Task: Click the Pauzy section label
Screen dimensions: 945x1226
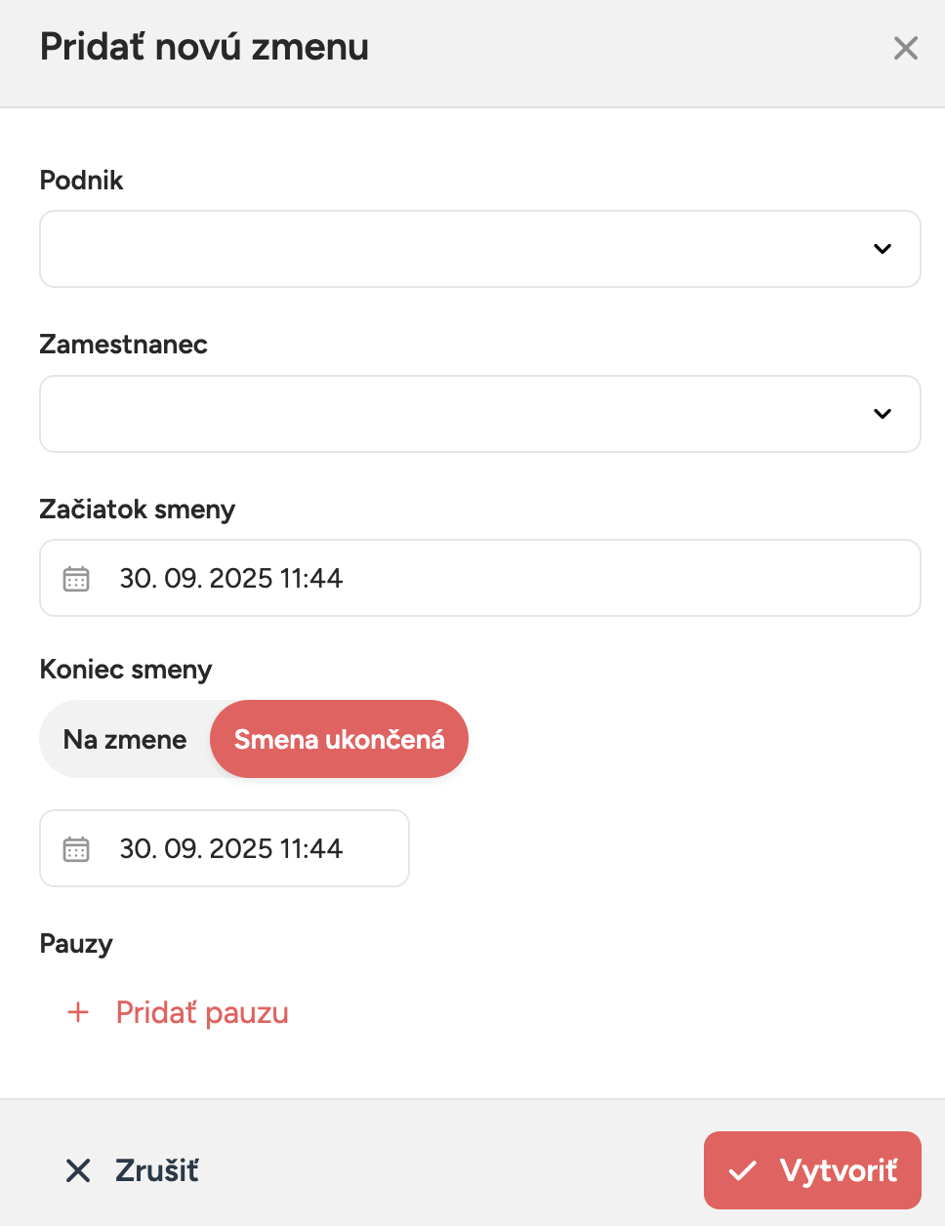Action: [x=76, y=944]
